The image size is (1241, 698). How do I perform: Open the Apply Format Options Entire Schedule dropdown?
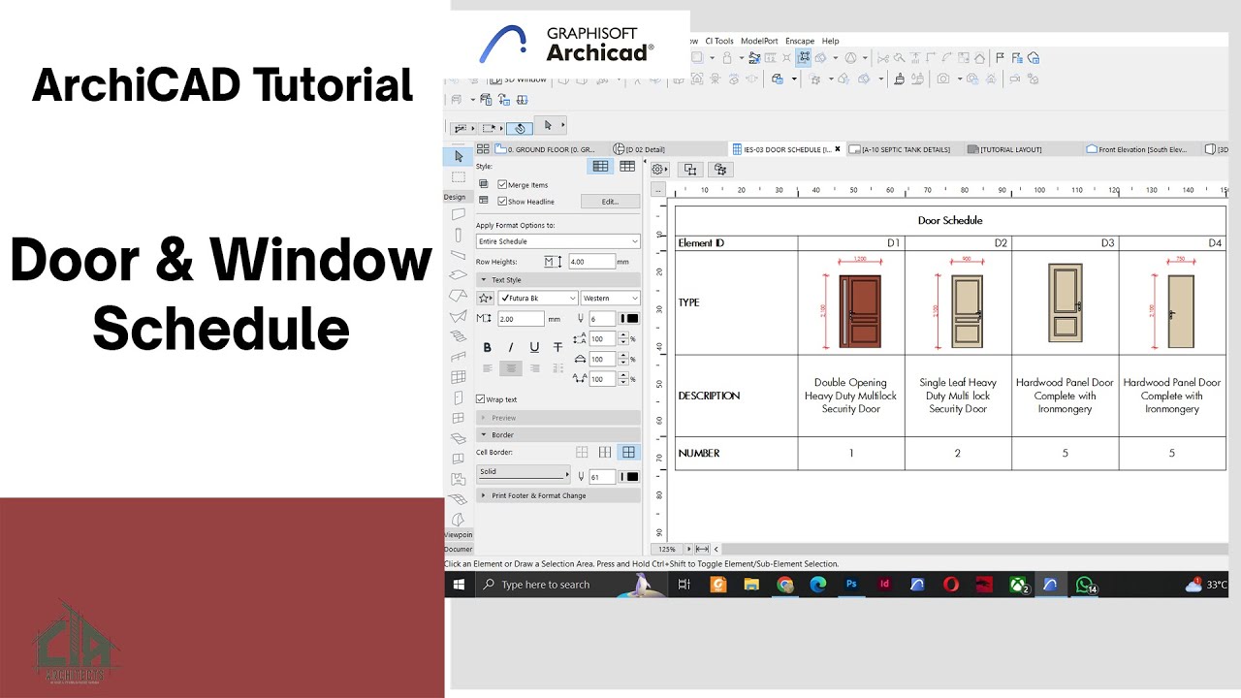tap(557, 241)
